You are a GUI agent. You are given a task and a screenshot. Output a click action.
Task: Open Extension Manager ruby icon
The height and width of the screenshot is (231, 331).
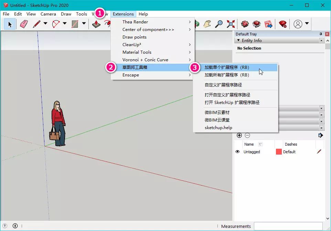coord(283,24)
